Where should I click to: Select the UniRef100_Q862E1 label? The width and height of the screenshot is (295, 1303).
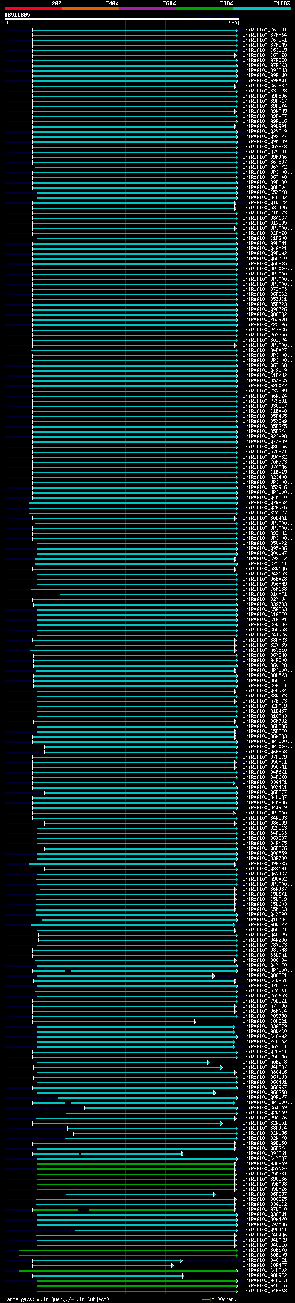click(x=264, y=975)
